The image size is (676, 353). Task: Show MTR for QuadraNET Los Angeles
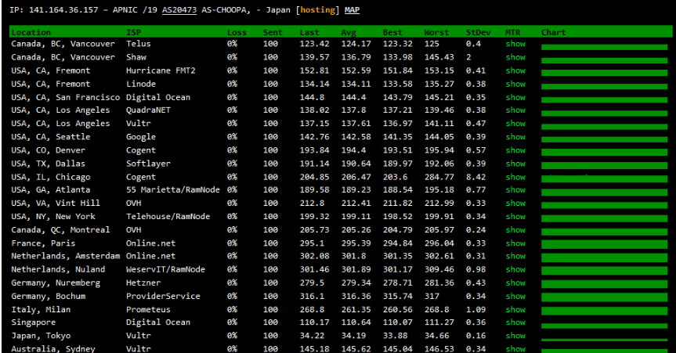point(515,110)
